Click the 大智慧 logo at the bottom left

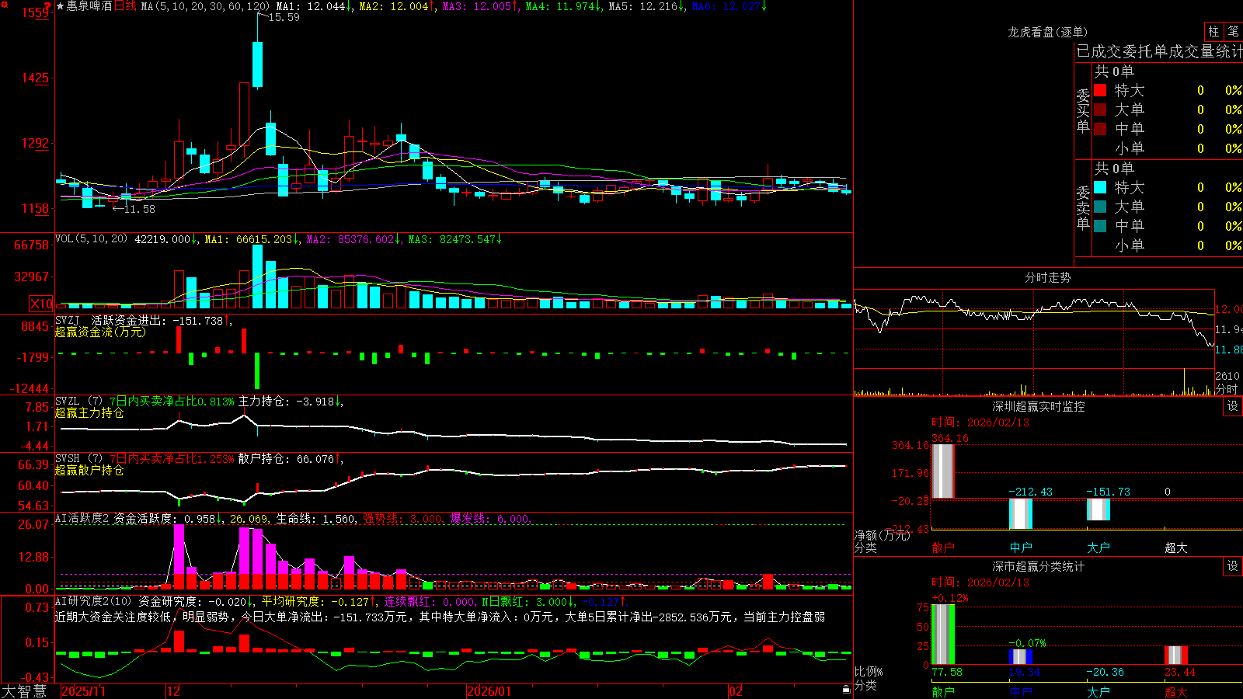[24, 691]
